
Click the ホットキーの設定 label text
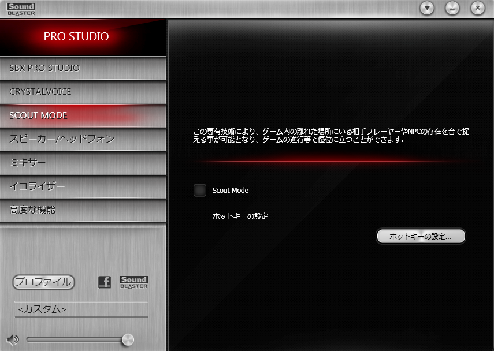click(240, 216)
